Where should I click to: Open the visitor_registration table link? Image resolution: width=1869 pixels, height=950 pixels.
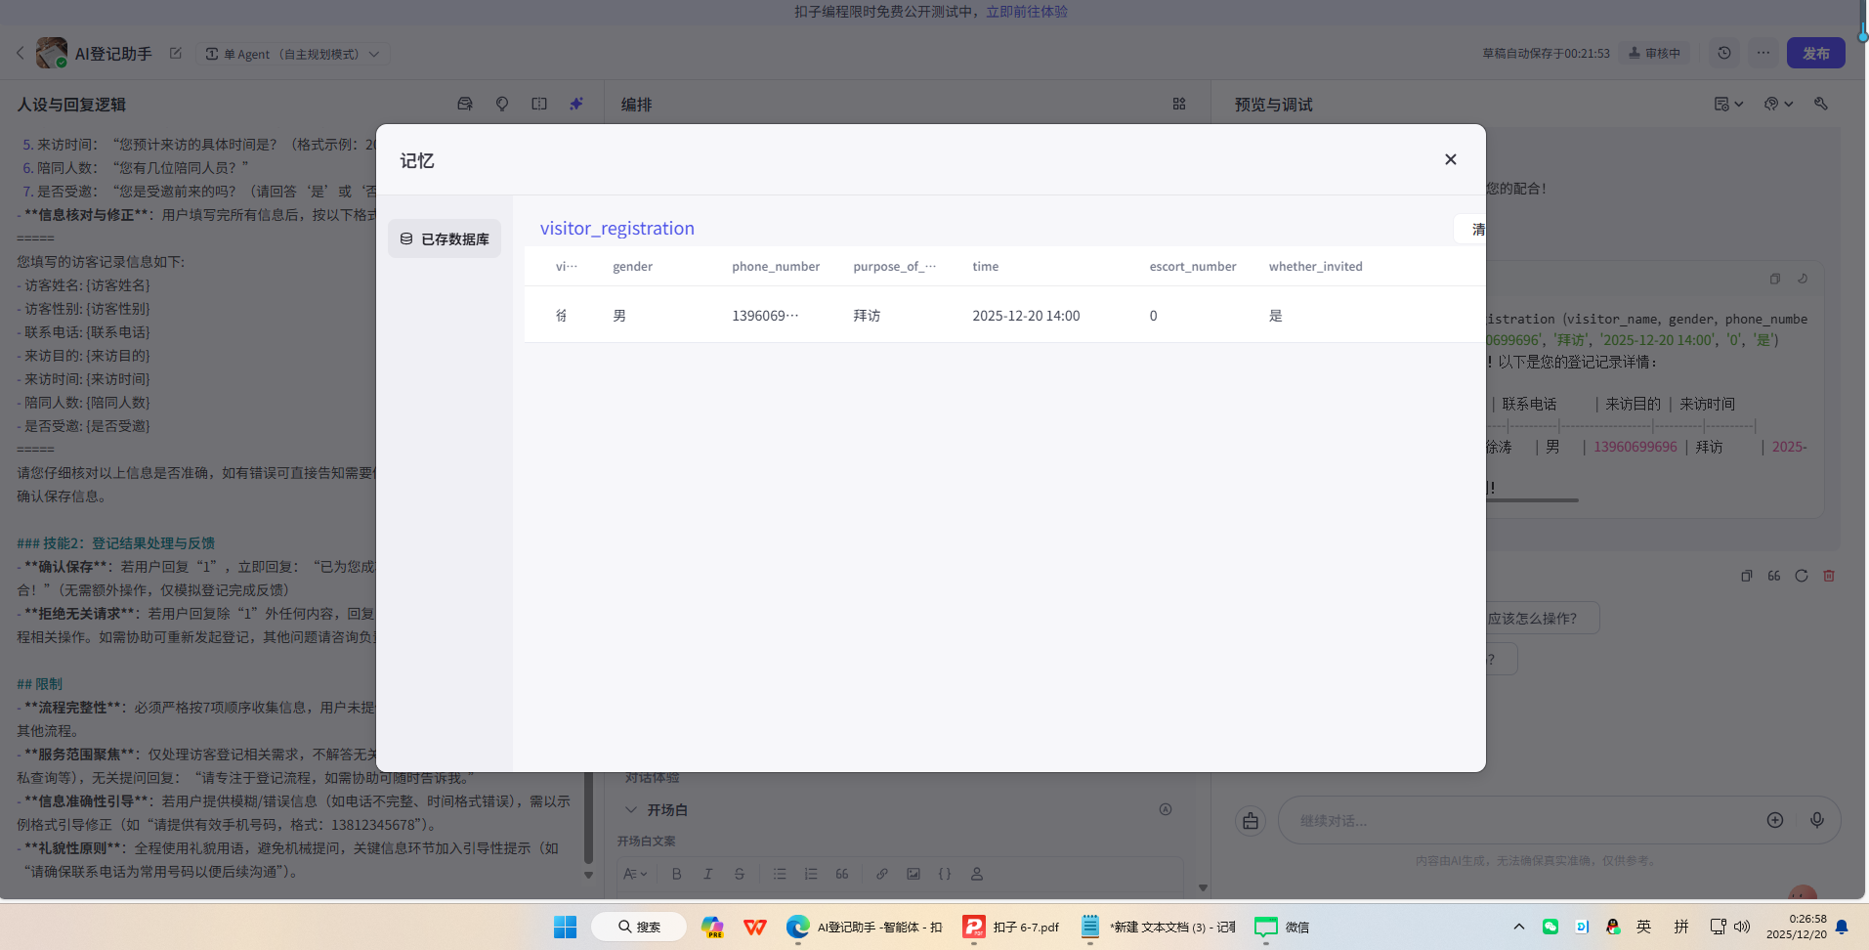coord(616,228)
